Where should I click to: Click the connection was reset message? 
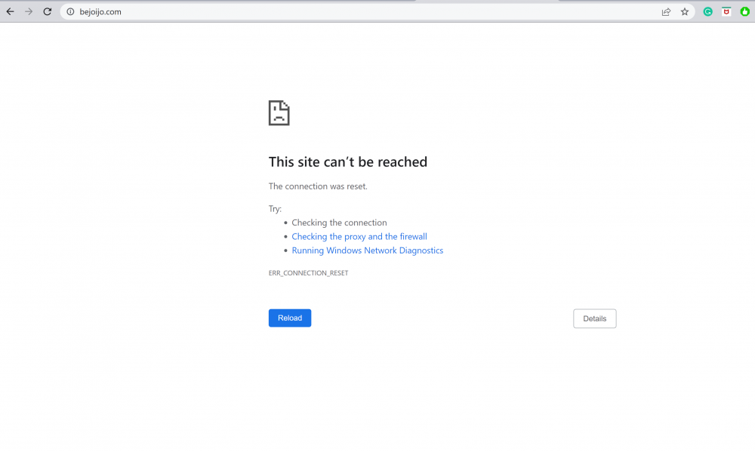(318, 186)
